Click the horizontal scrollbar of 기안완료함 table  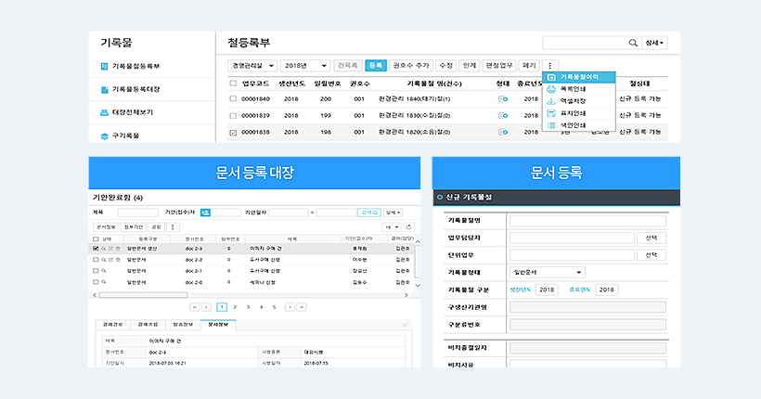[143, 295]
